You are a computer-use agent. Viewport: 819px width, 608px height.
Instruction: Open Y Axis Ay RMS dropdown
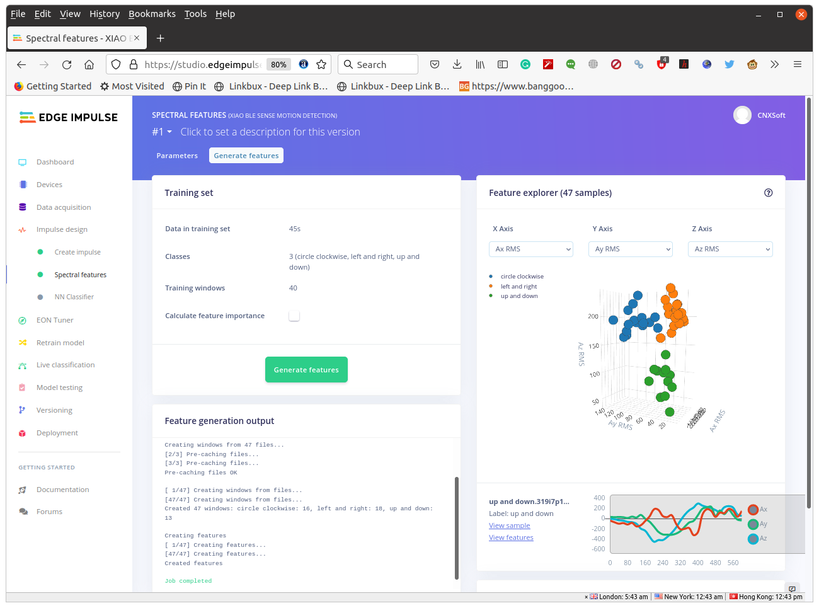(631, 249)
